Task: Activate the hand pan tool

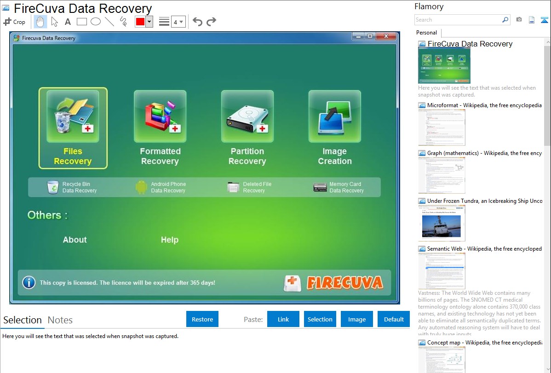Action: pos(40,22)
